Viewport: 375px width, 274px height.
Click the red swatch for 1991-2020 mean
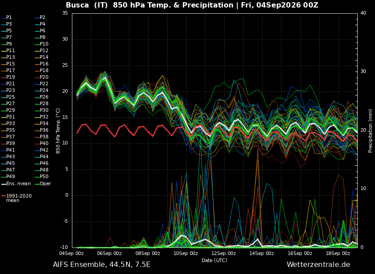click(4, 196)
